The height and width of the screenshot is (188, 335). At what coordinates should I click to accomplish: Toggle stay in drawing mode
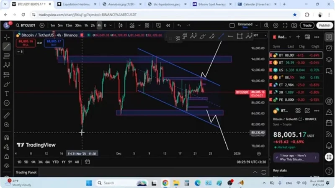point(7,147)
